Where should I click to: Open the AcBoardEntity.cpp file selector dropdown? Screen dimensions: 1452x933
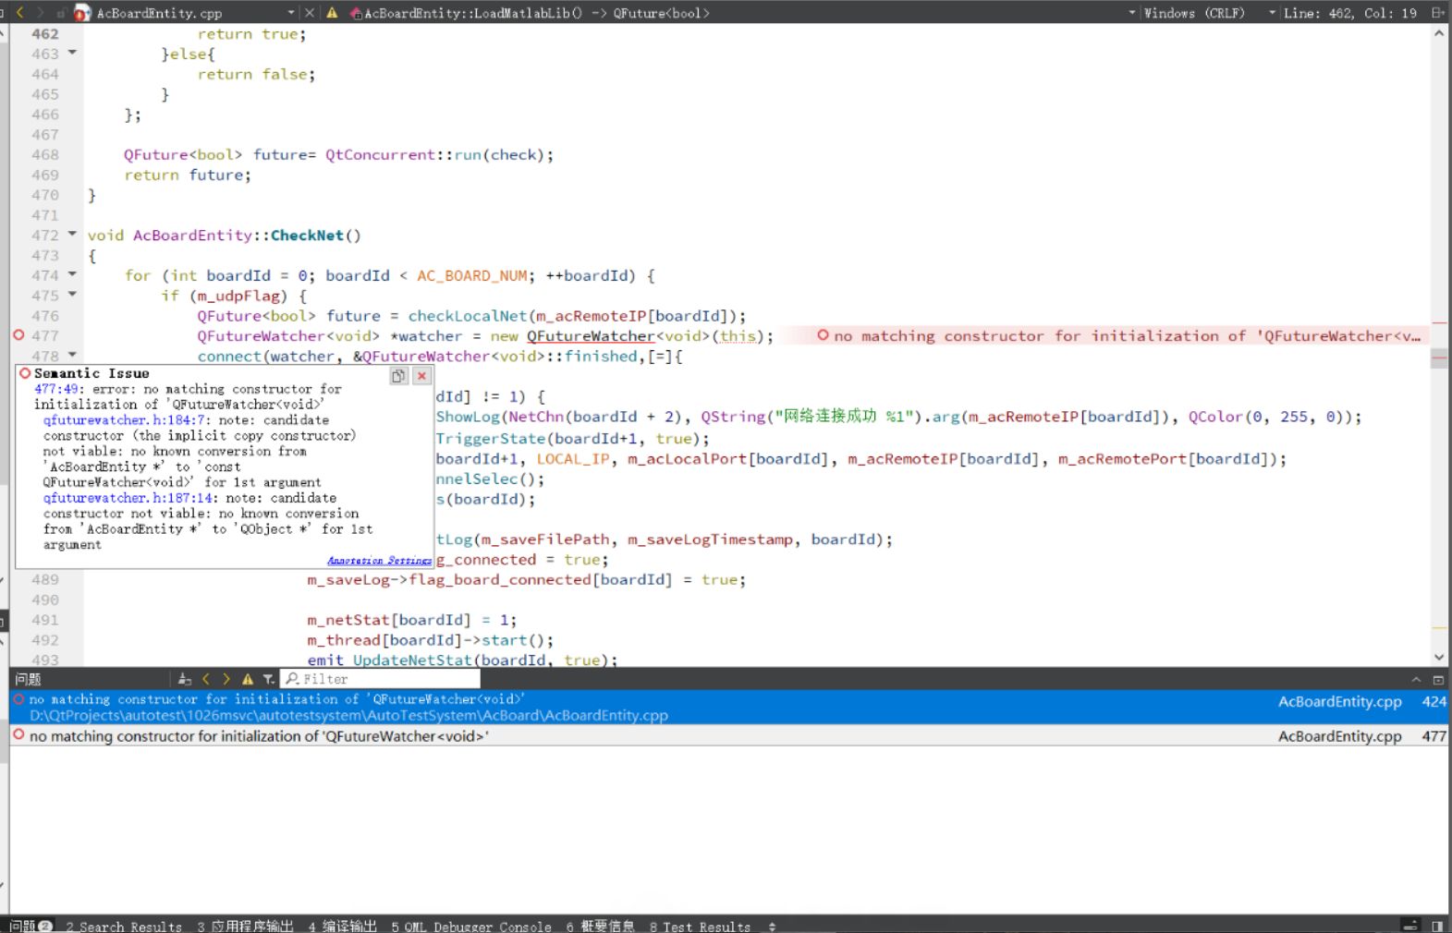(x=290, y=13)
